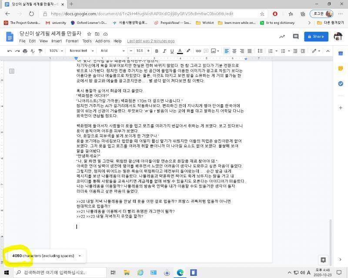Open the View menu
The image size is (348, 278).
coord(44,41)
